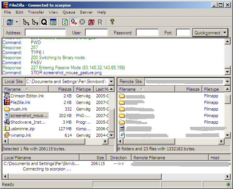Select screenshot_mous... PNG file icon
Image resolution: width=233 pixels, height=189 pixels.
pyautogui.click(x=7, y=116)
